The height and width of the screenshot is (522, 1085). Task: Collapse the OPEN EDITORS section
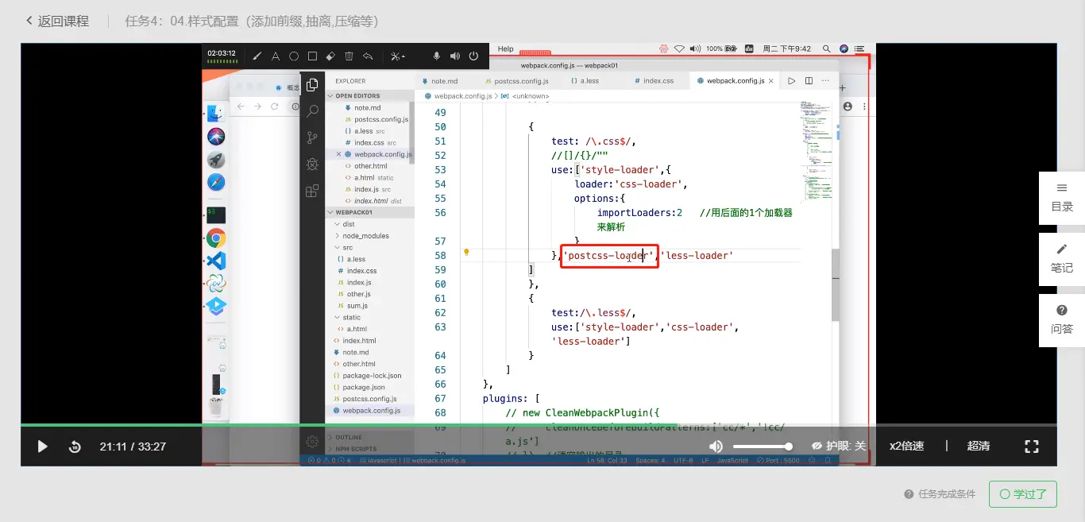369,96
